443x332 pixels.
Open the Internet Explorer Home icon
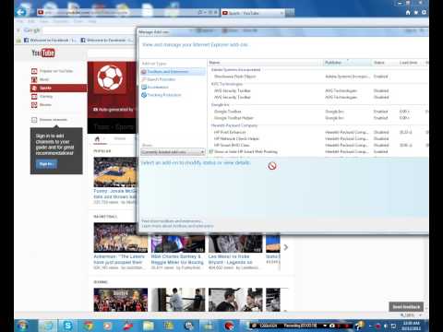coord(408,12)
